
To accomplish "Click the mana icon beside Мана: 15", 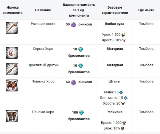I will click(121, 92).
